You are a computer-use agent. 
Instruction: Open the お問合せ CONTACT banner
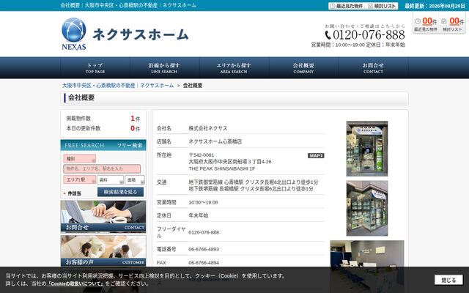pyautogui.click(x=103, y=217)
